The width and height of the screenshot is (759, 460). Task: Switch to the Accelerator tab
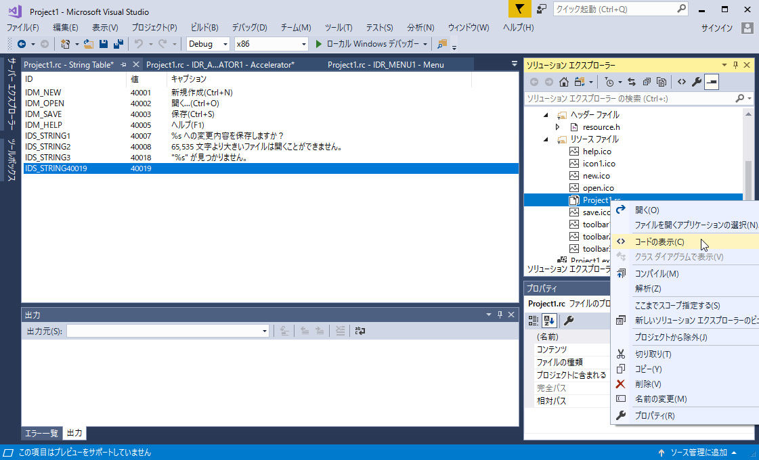tap(220, 65)
